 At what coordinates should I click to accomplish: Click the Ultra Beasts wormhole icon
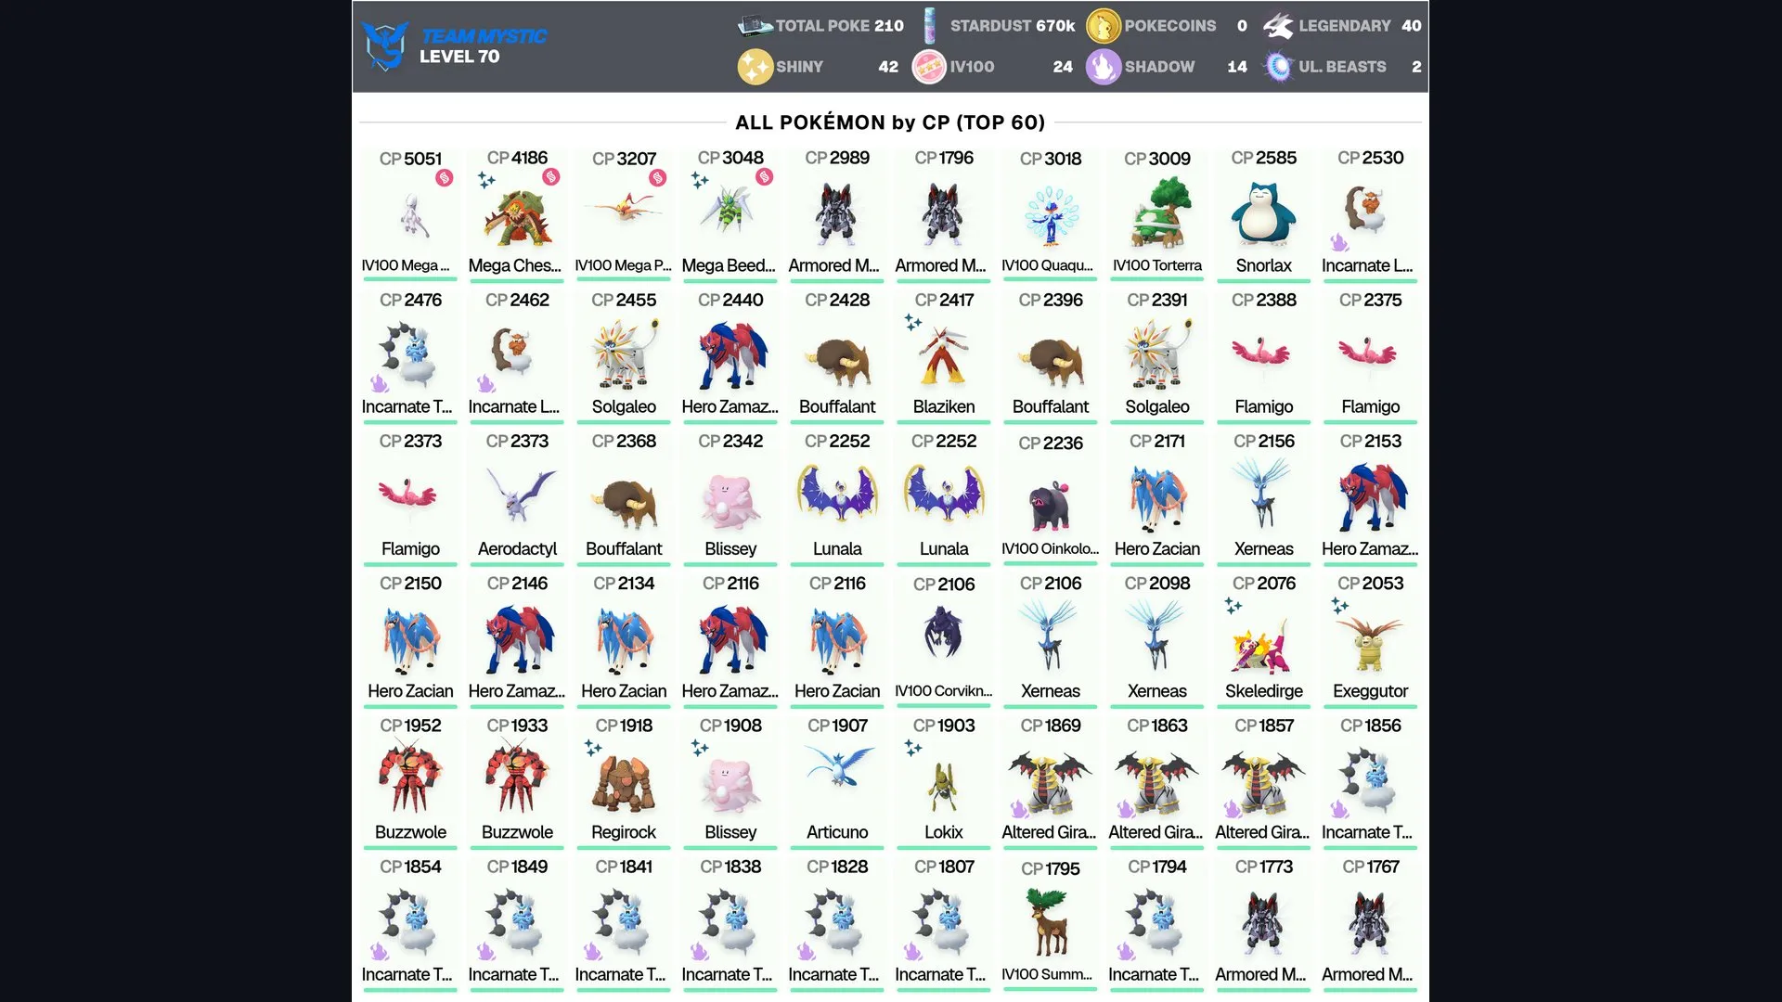tap(1278, 67)
